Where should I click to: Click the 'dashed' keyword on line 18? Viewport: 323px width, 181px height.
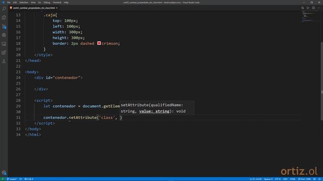(87, 43)
